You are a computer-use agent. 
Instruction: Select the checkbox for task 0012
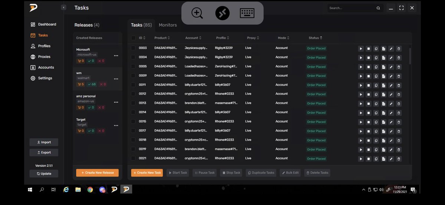click(133, 94)
